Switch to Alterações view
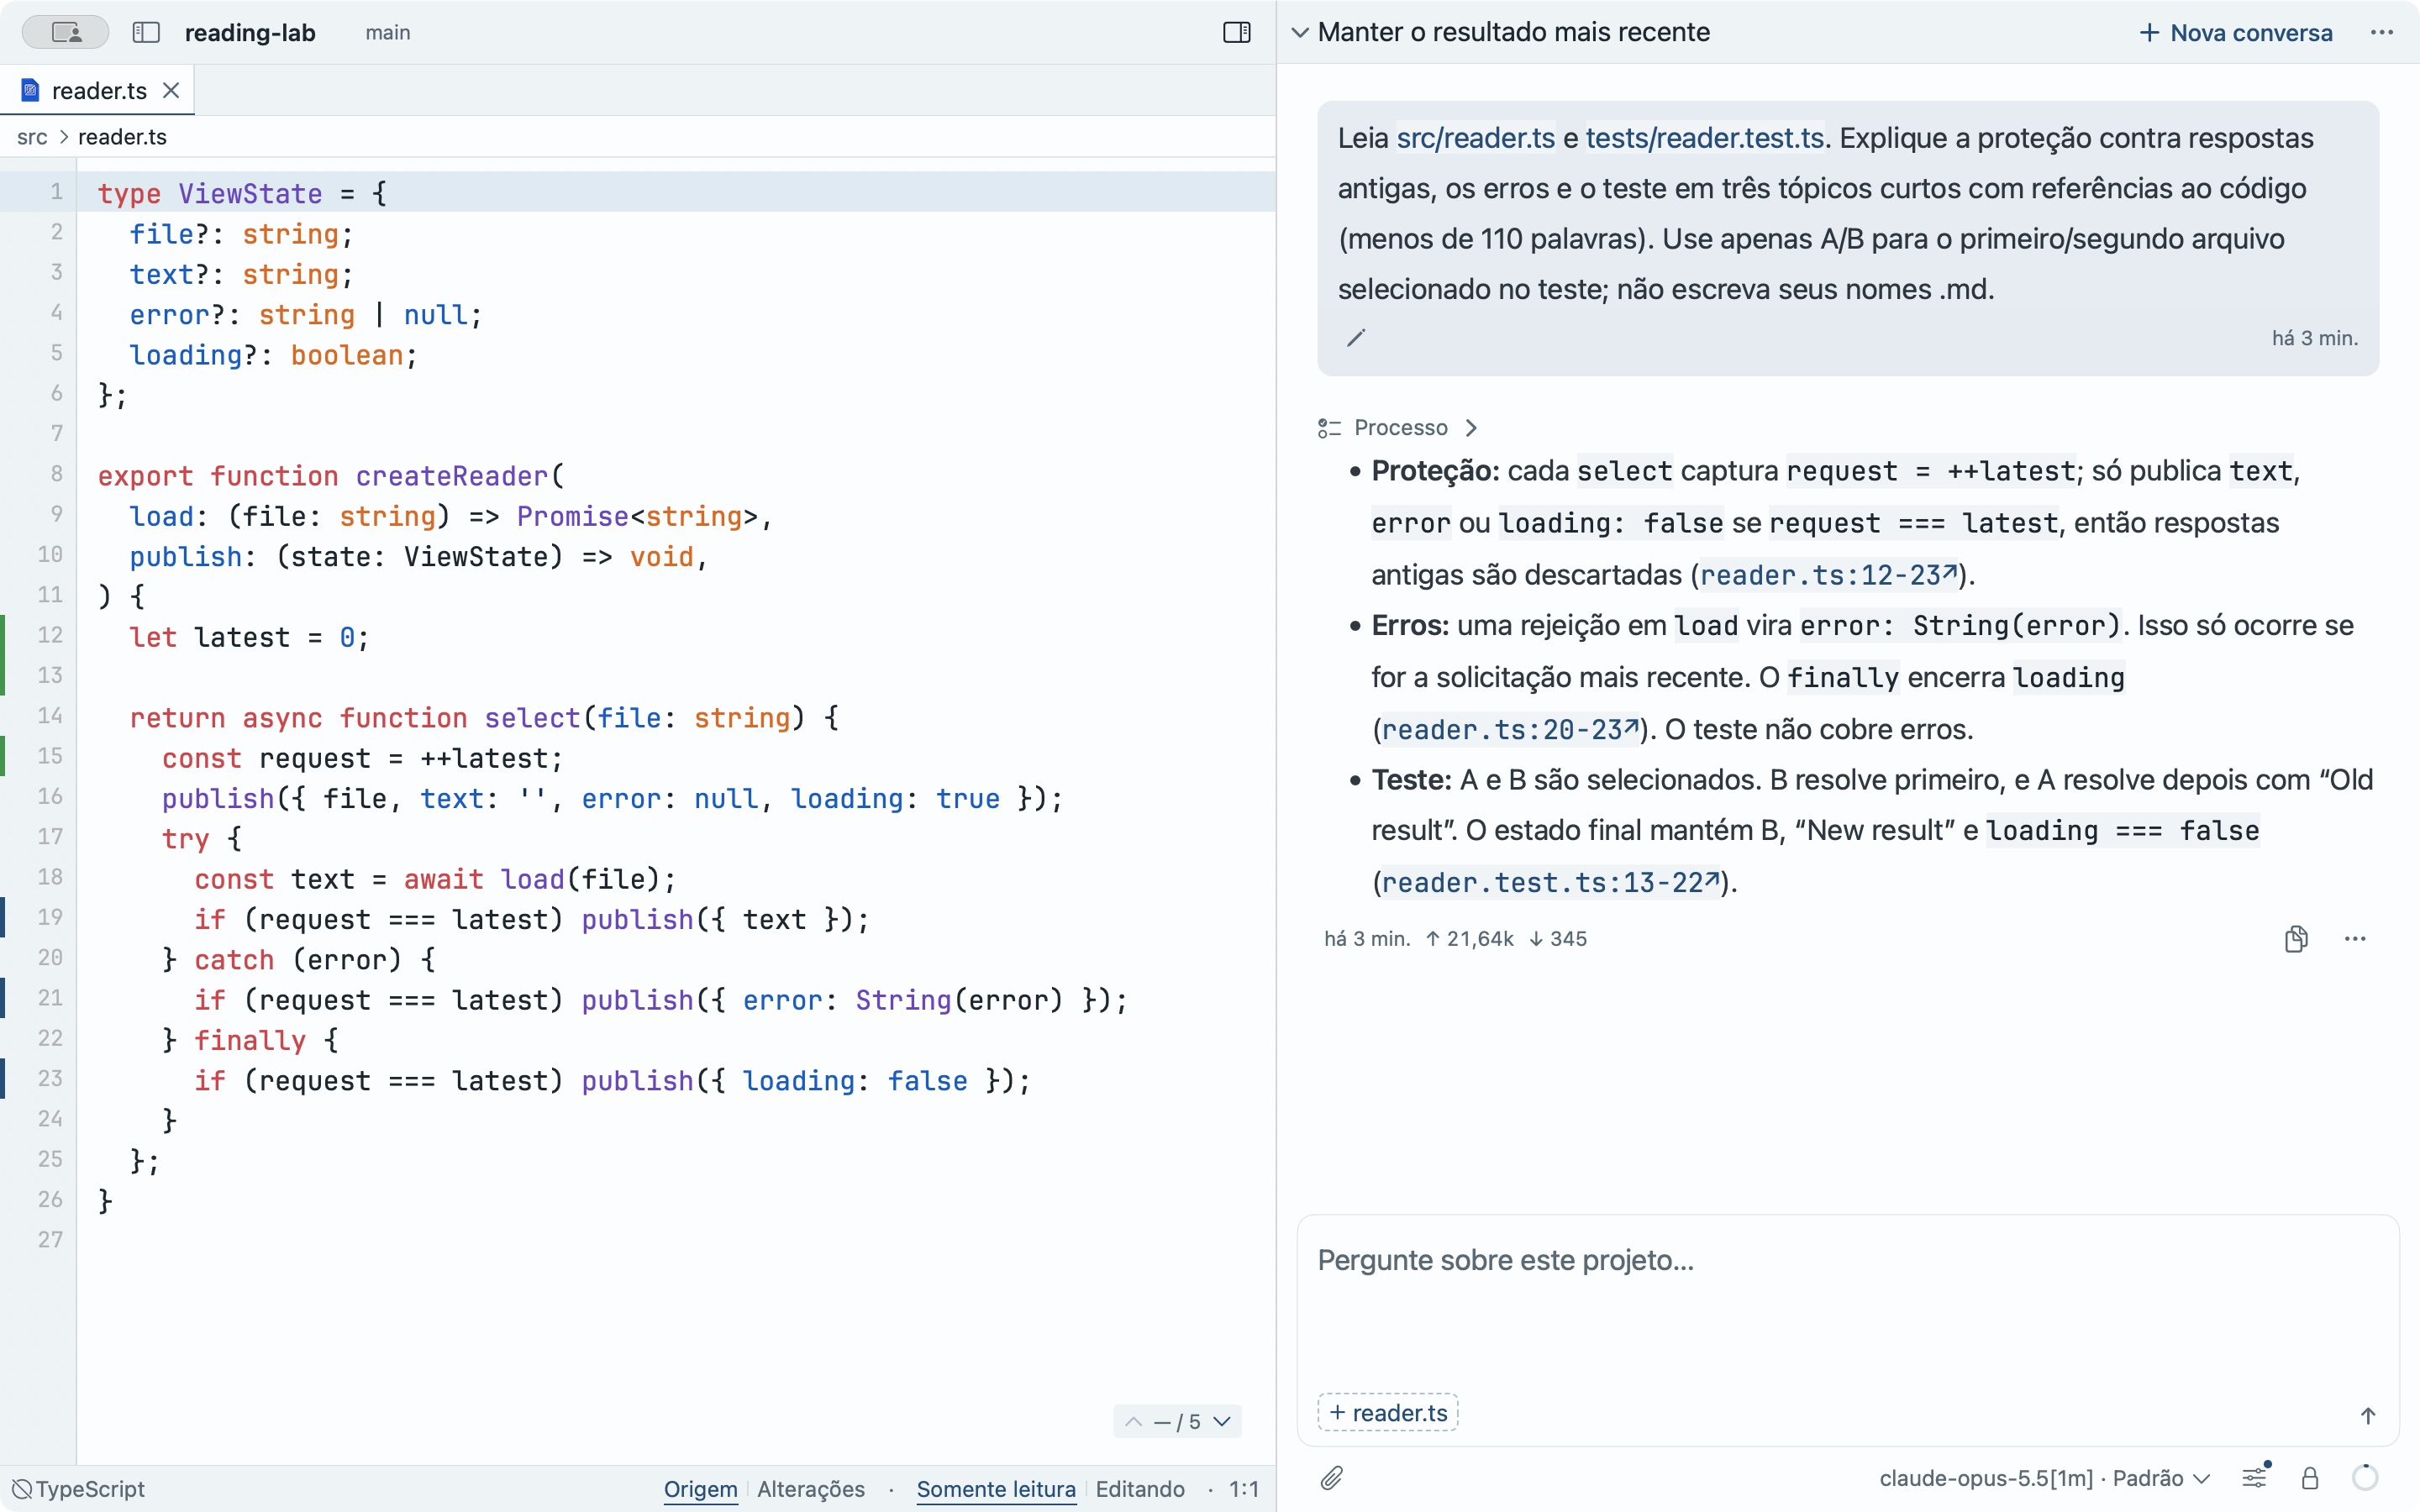The image size is (2420, 1512). [811, 1489]
